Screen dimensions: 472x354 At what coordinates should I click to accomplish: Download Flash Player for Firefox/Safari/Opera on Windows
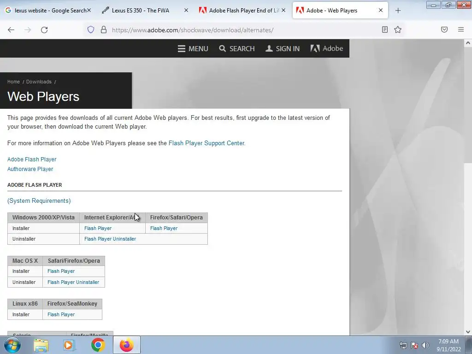[x=164, y=228]
